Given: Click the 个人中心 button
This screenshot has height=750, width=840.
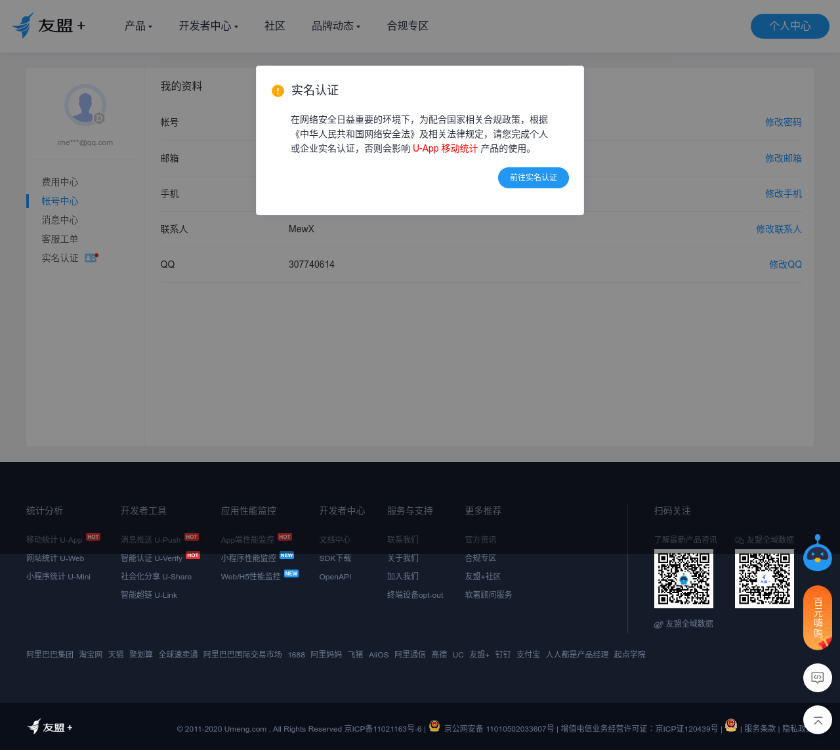Looking at the screenshot, I should tap(790, 26).
